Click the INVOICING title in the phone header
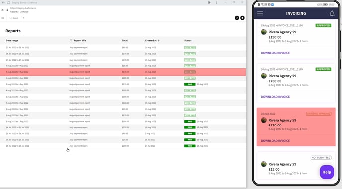This screenshot has width=342, height=189. (x=296, y=13)
